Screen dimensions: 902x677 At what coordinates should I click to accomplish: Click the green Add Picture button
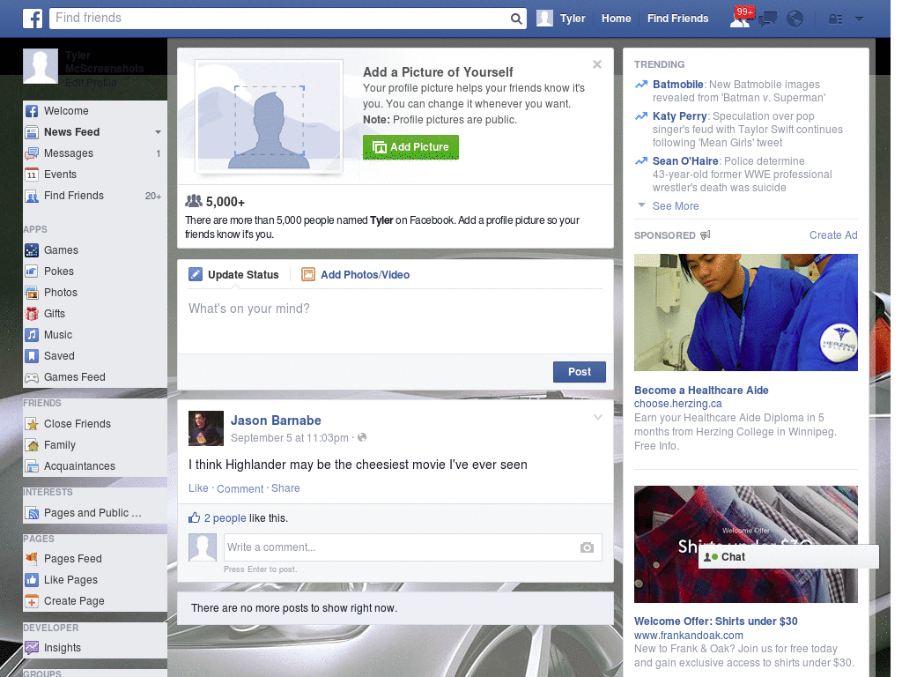(x=410, y=147)
